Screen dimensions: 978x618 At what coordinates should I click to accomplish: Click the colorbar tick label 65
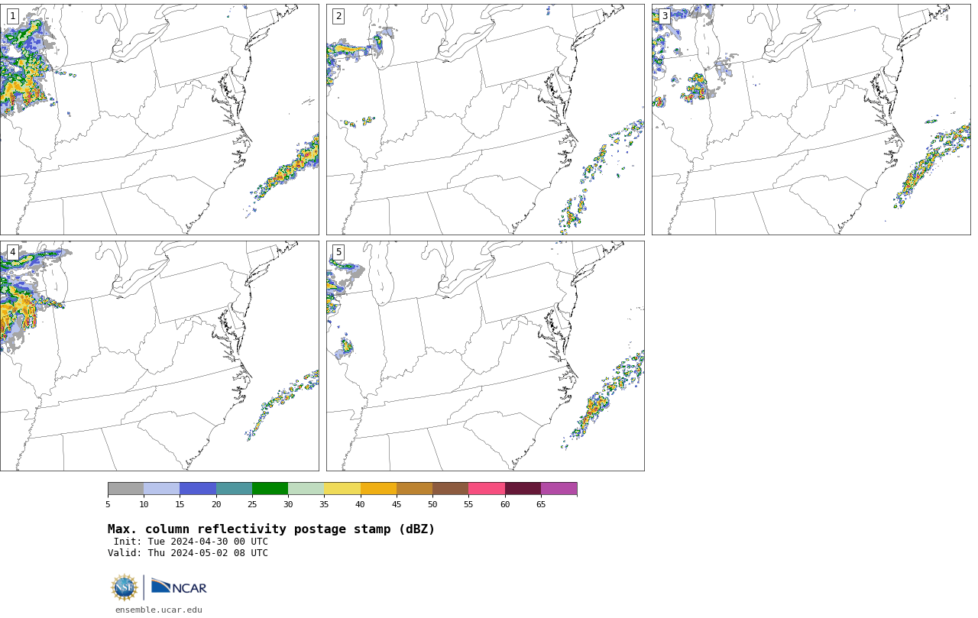click(x=541, y=504)
